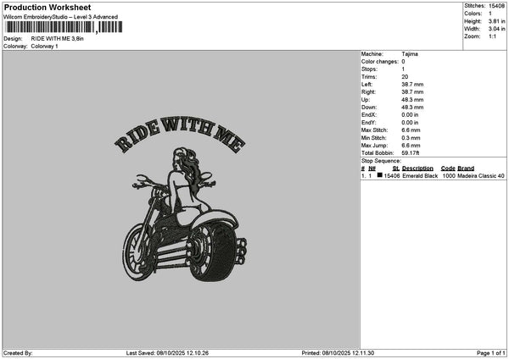Click the 'Page 1 of 1' indicator
This screenshot has width=509, height=359.
[491, 353]
